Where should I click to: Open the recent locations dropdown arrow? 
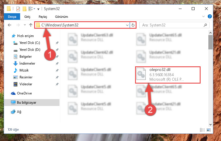[25, 25]
